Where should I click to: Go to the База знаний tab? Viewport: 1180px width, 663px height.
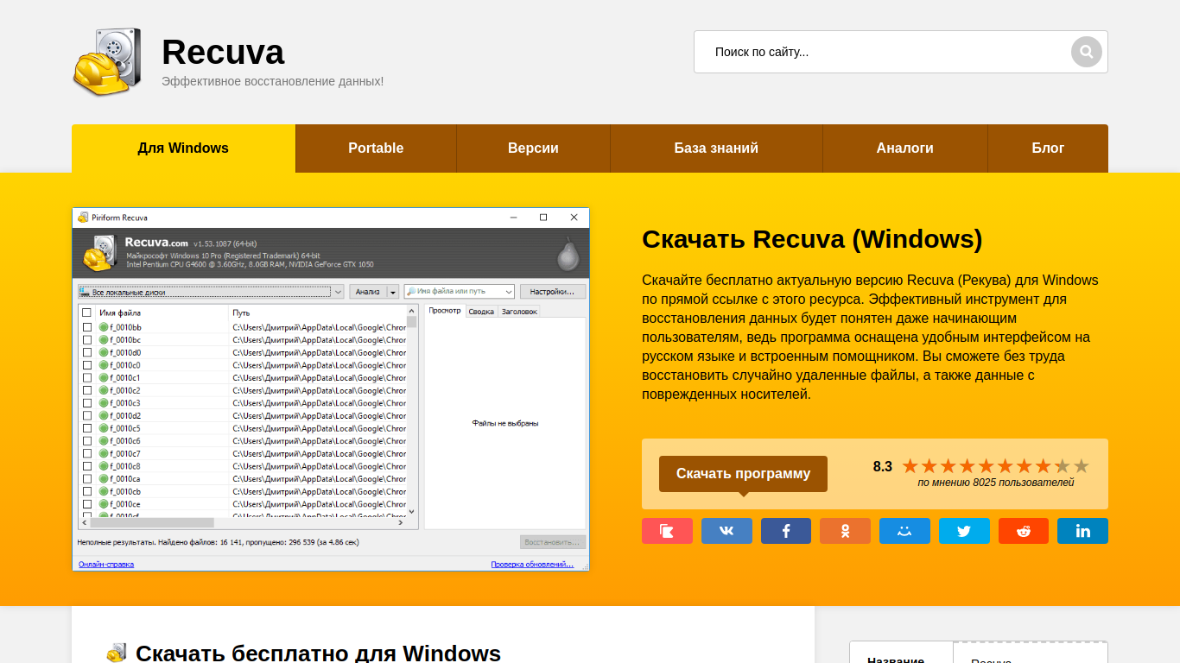pyautogui.click(x=716, y=148)
